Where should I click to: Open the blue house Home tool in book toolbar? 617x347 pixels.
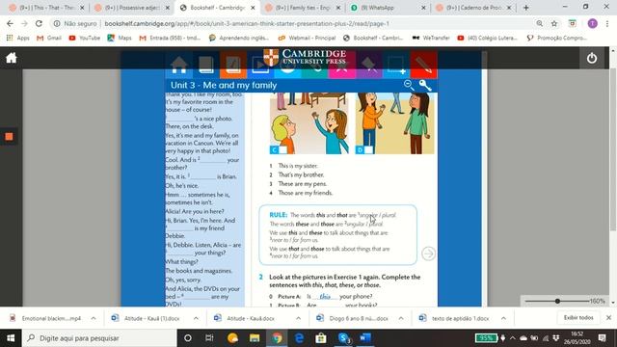click(179, 65)
